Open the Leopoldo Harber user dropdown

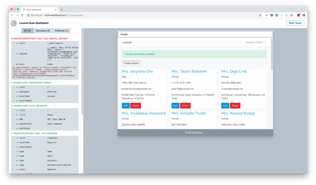255,42
